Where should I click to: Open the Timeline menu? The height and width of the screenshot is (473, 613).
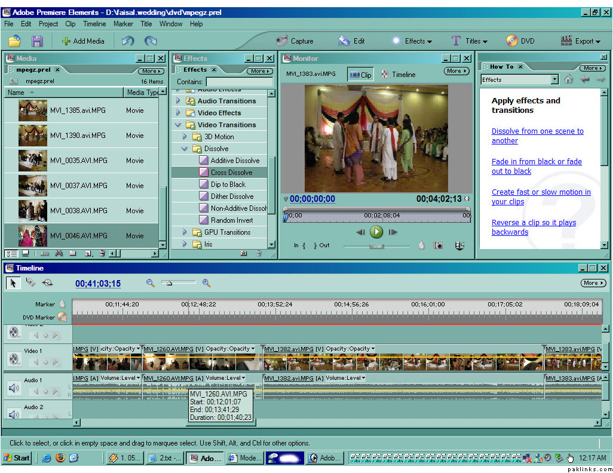pos(94,24)
